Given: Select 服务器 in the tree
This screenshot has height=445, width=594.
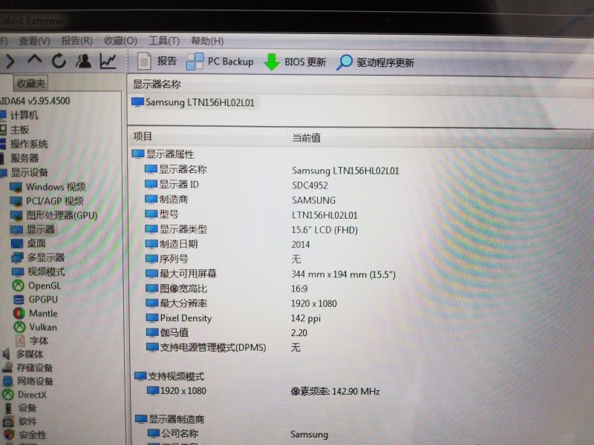Looking at the screenshot, I should click(20, 158).
